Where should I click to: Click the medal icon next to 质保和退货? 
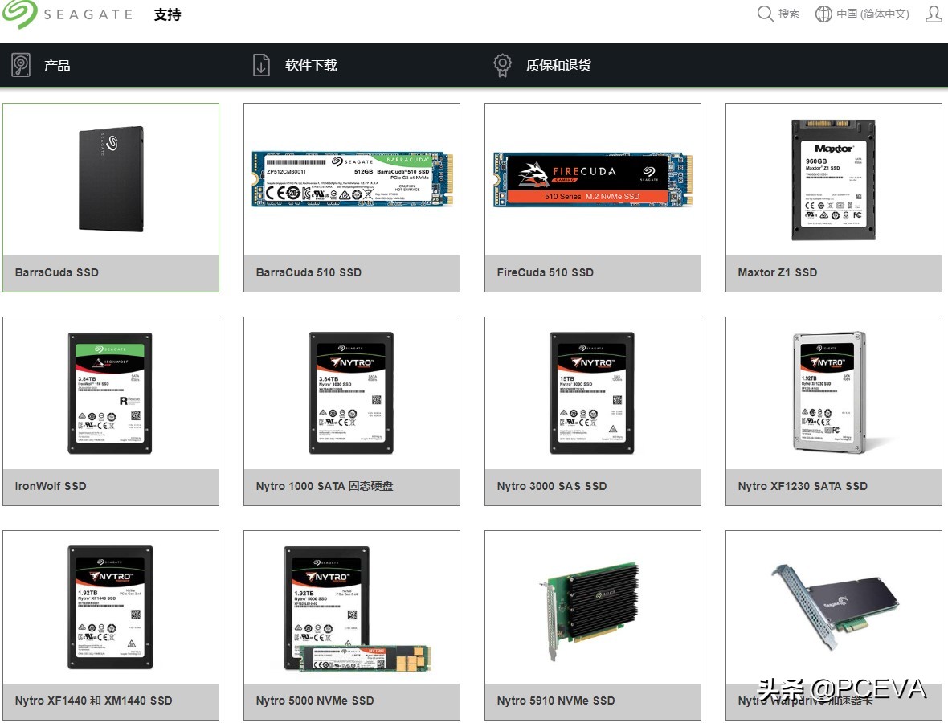click(x=501, y=64)
